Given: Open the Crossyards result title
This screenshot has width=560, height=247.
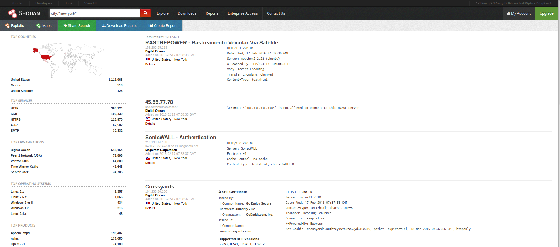Looking at the screenshot, I should [160, 187].
